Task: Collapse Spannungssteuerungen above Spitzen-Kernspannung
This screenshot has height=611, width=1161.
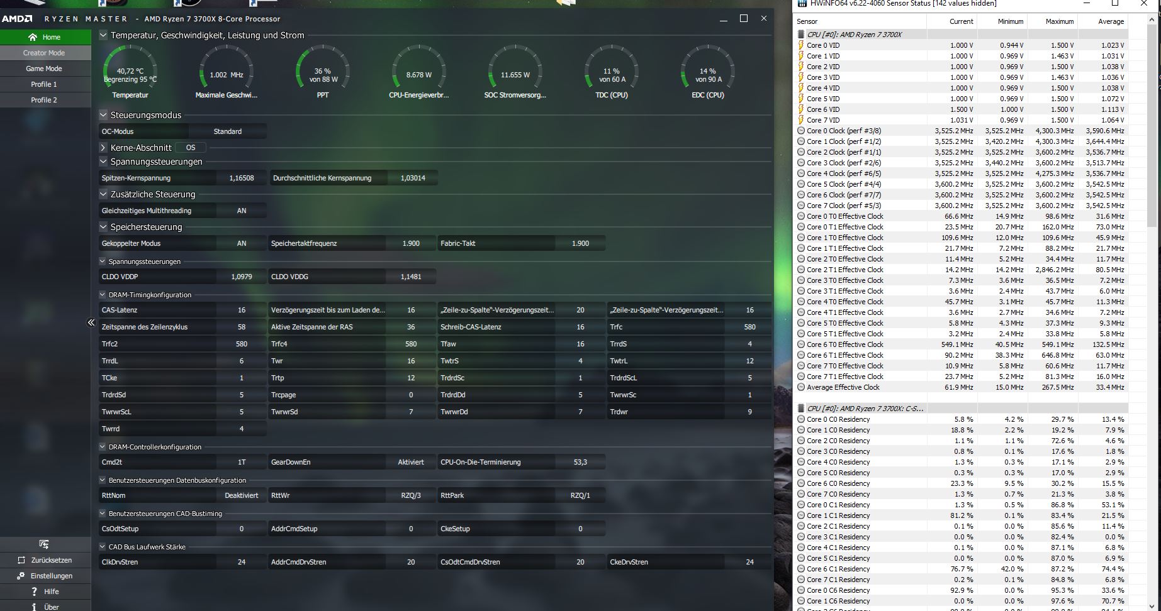Action: tap(103, 162)
